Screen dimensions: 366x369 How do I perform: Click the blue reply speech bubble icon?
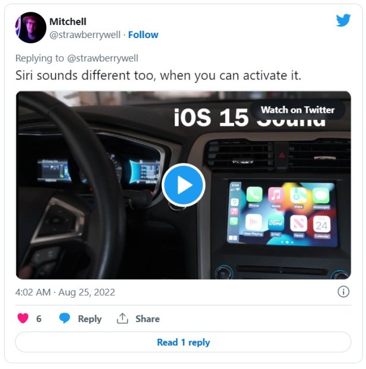(x=65, y=318)
